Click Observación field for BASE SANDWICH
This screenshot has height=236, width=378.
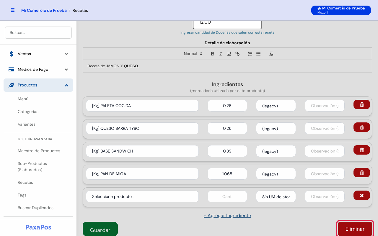pos(325,151)
